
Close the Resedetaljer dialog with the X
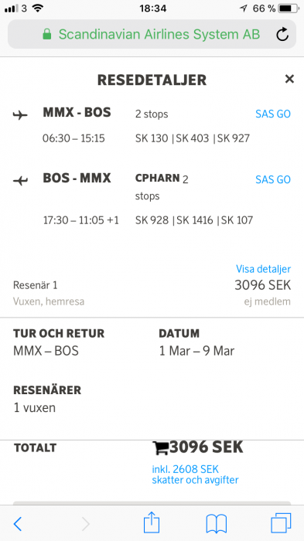pos(289,79)
